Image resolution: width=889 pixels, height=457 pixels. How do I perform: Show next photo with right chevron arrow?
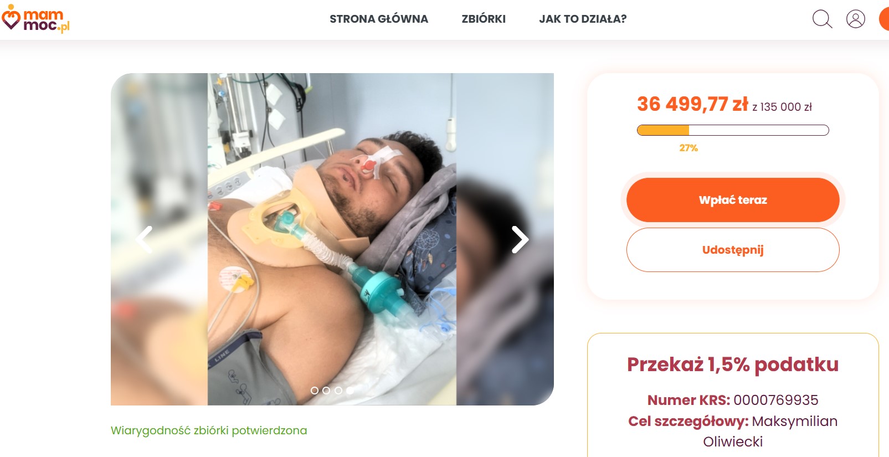520,239
